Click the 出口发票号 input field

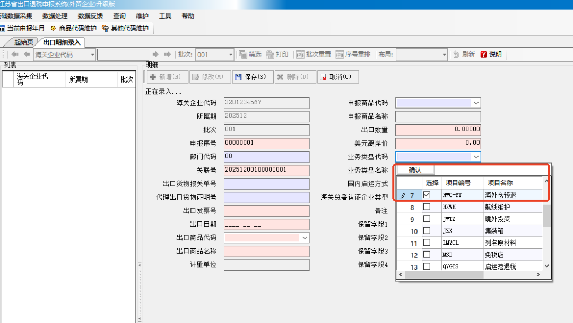click(x=266, y=211)
